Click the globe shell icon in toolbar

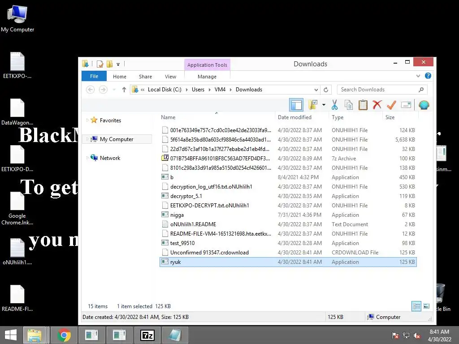pyautogui.click(x=424, y=105)
